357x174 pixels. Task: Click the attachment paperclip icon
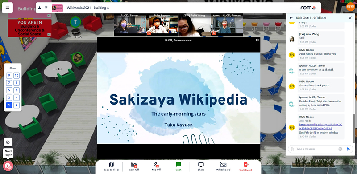292,149
